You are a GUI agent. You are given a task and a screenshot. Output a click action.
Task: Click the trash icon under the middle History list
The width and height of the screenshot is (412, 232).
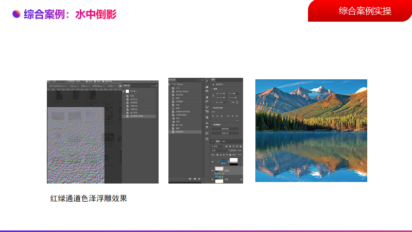(199, 179)
